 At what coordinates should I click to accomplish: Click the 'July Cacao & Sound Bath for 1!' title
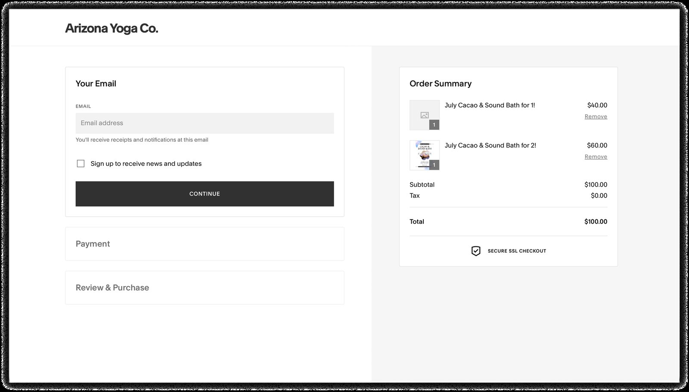tap(490, 105)
